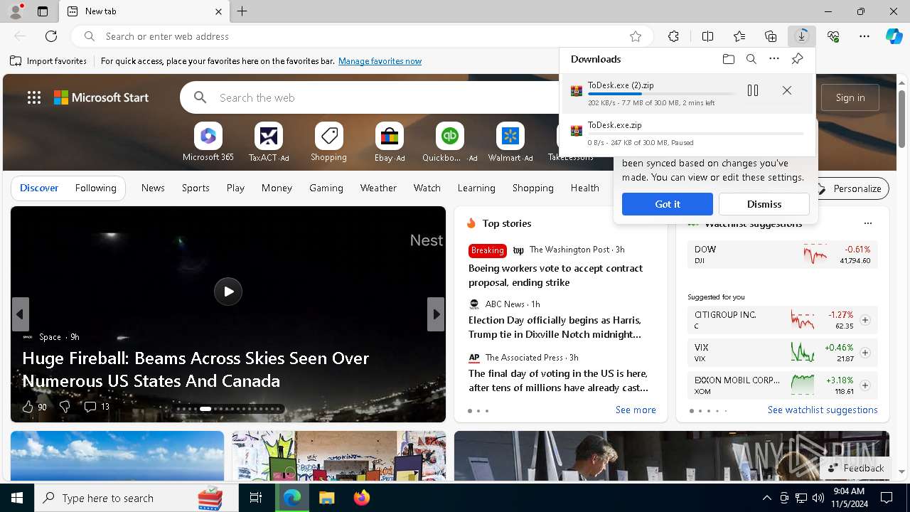Open Watchlist card options menu
The width and height of the screenshot is (910, 512).
(x=868, y=223)
